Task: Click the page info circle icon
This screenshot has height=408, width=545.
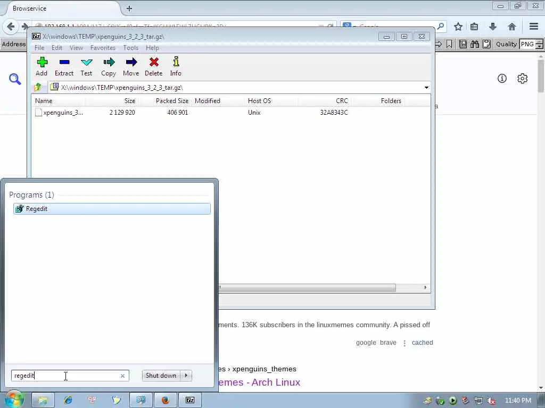Action: [502, 79]
